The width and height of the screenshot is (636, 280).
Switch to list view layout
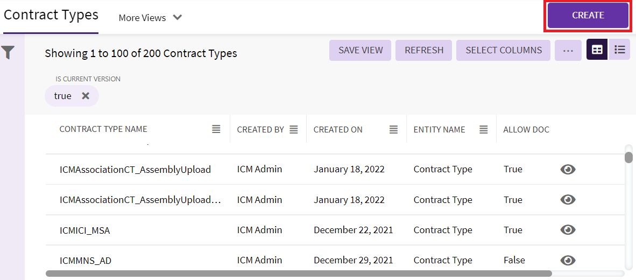(620, 50)
